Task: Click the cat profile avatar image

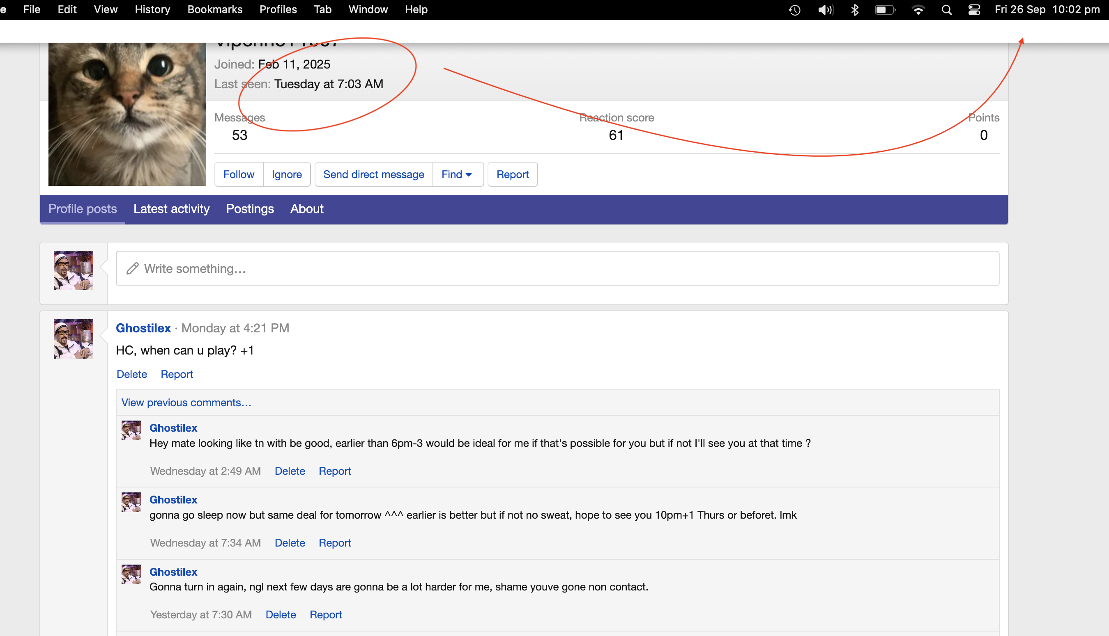Action: [127, 114]
